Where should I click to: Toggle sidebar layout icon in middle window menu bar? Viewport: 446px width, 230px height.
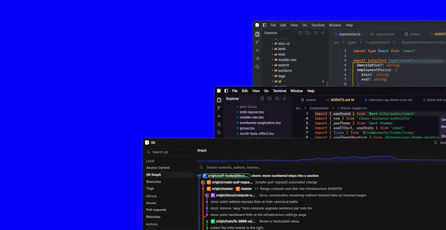click(226, 91)
